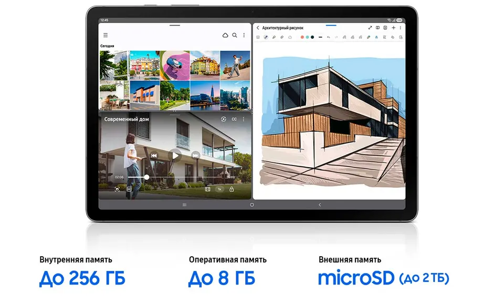Search photos in the gallery
This screenshot has width=504, height=296.
[235, 35]
